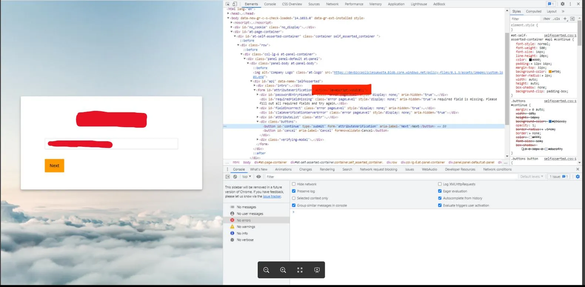Uncheck the Preserve log checkbox
Image resolution: width=585 pixels, height=287 pixels.
[294, 191]
